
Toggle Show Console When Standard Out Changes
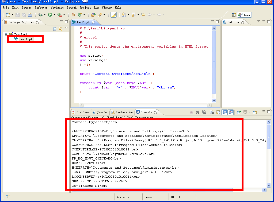[x=224, y=112]
